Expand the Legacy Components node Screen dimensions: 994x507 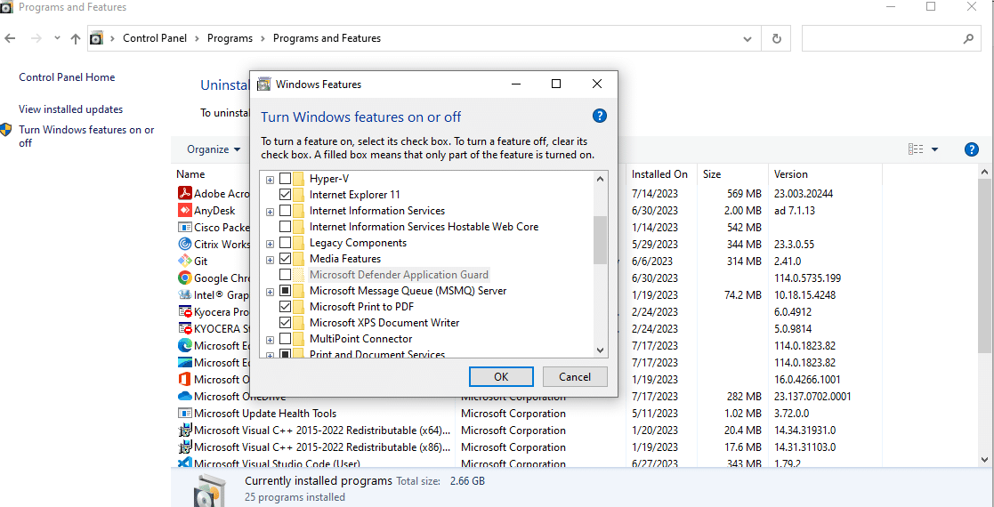[270, 244]
